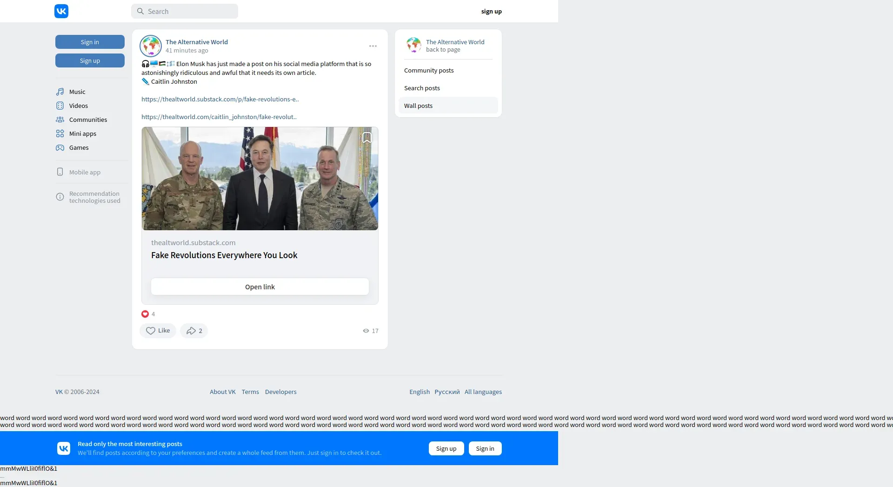Click the Mini apps menu label
The image size is (893, 487).
[x=83, y=133]
